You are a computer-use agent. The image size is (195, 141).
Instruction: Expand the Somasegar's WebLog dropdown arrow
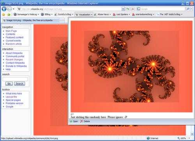pos(38,14)
